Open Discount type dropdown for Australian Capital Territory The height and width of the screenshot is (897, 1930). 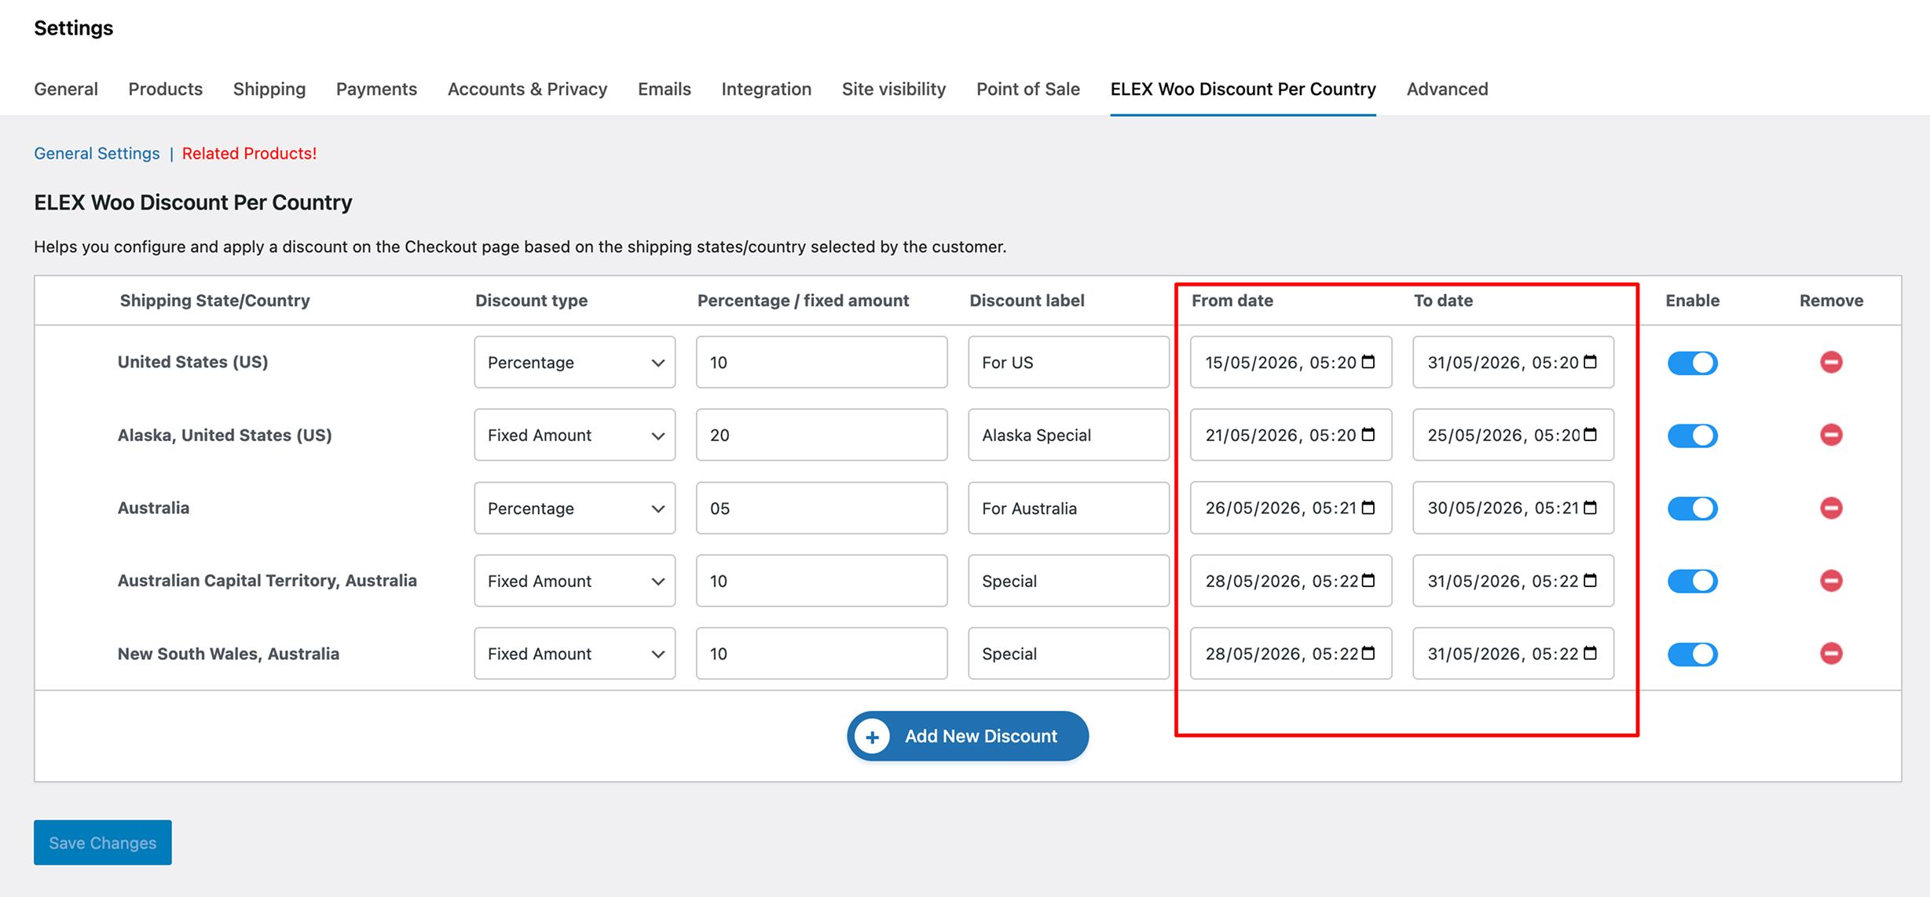click(x=574, y=581)
